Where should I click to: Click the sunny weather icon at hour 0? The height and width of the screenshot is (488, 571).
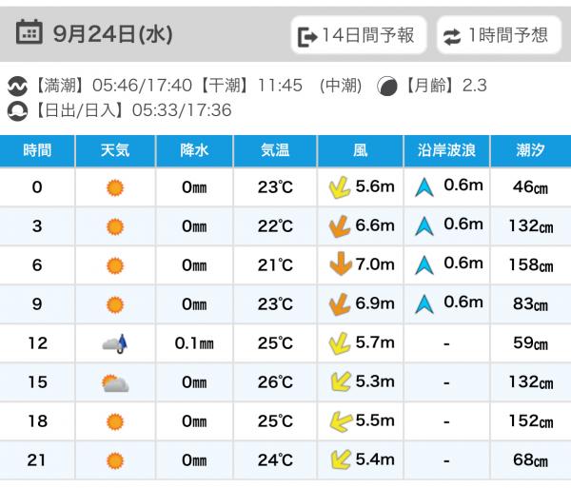tap(115, 187)
